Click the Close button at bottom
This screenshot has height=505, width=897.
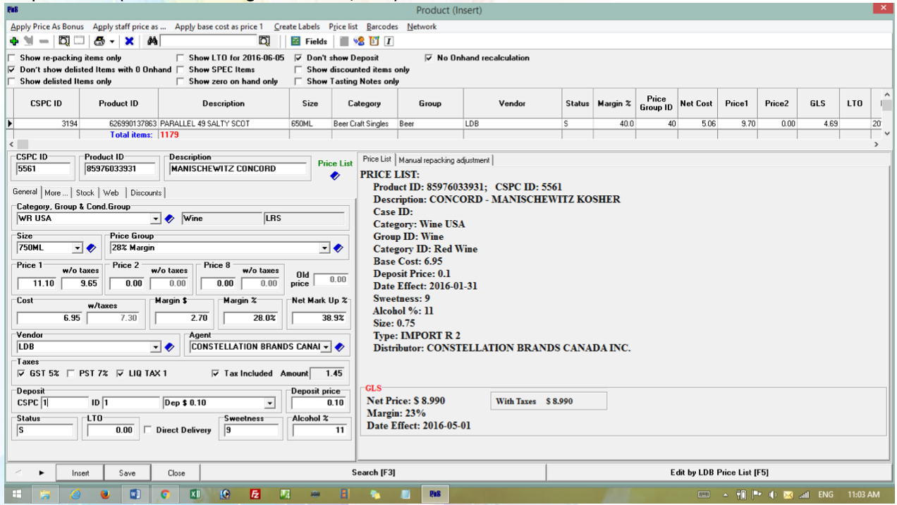(x=176, y=473)
